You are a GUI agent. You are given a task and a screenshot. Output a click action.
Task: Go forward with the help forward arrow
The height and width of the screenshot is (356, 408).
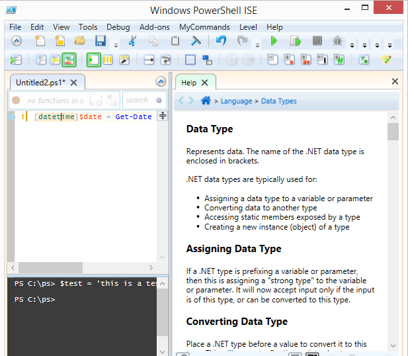(x=191, y=101)
